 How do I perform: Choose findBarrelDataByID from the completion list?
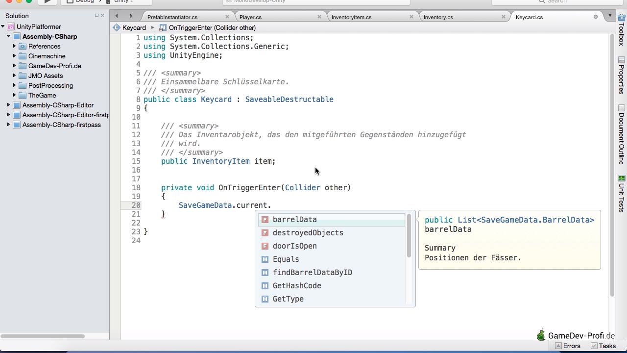[x=331, y=273]
